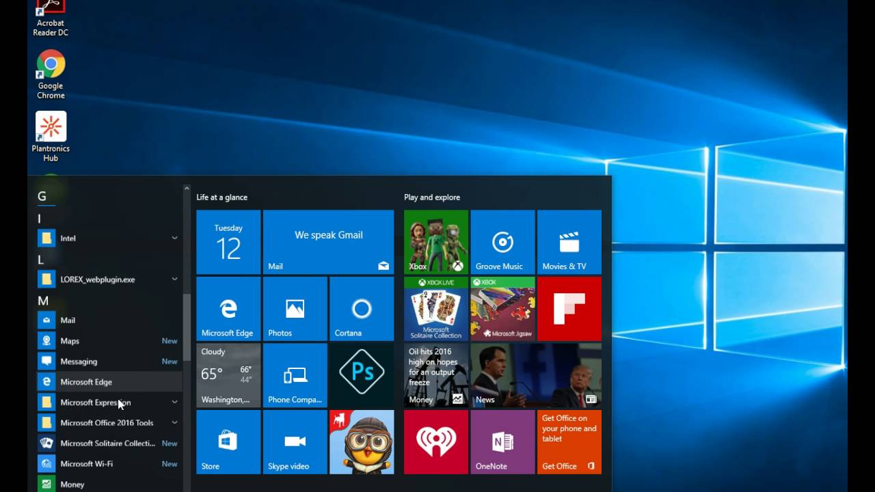The width and height of the screenshot is (875, 492).
Task: Open Microsoft Wi-Fi from the app list
Action: tap(109, 463)
